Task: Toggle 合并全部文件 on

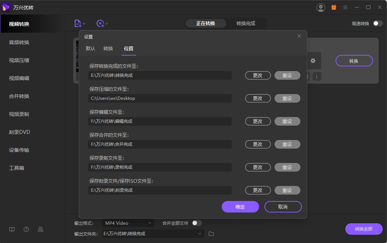Action: pyautogui.click(x=197, y=223)
